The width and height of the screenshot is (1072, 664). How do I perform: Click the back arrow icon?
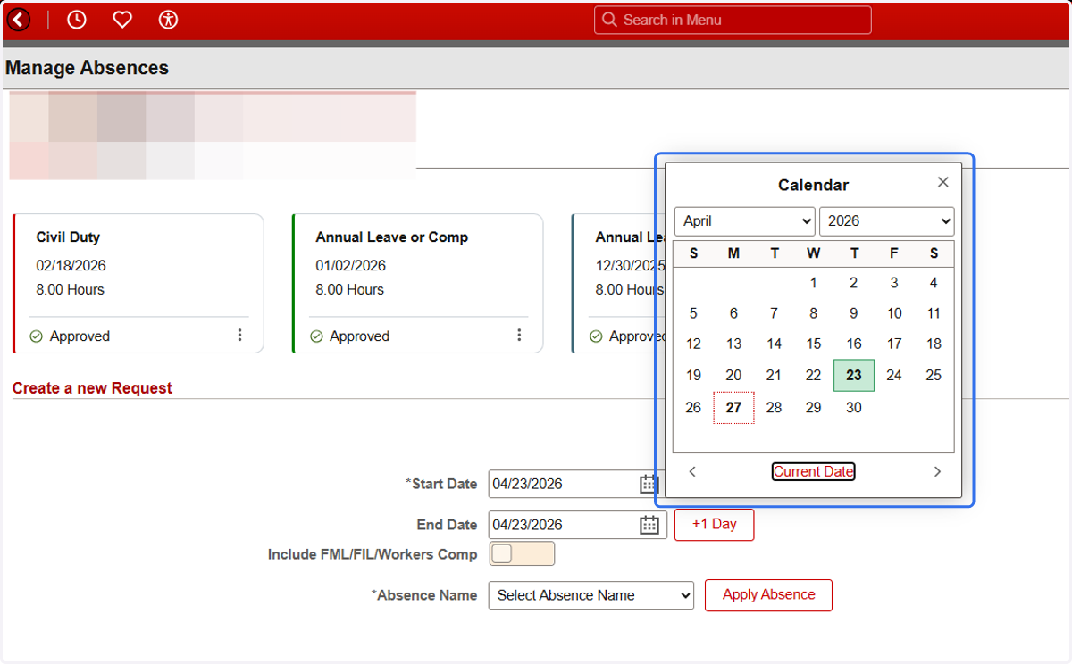tap(18, 20)
